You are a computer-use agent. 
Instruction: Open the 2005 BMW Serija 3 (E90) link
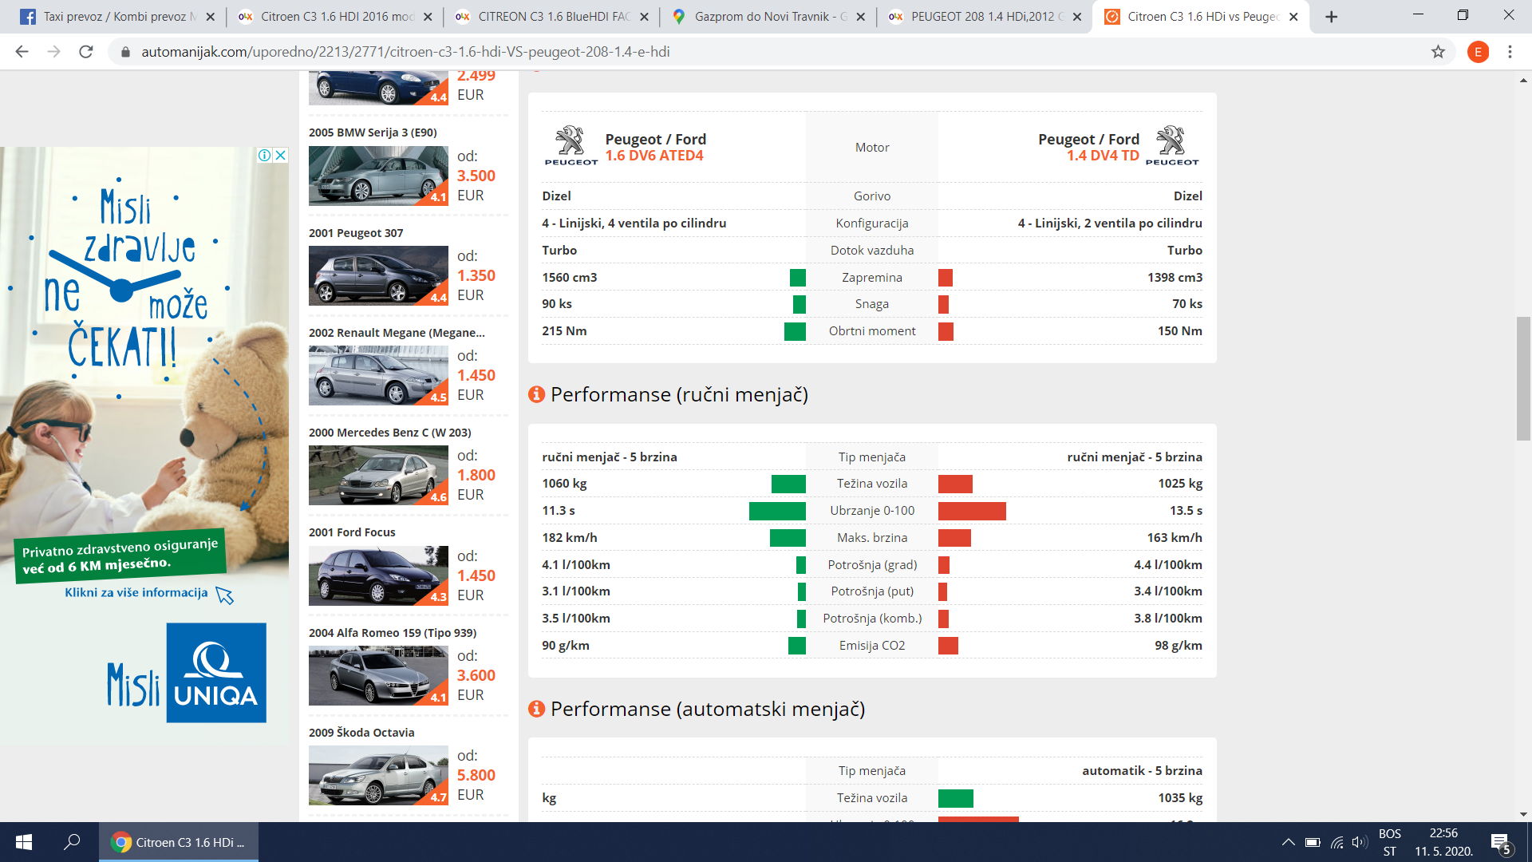click(373, 132)
